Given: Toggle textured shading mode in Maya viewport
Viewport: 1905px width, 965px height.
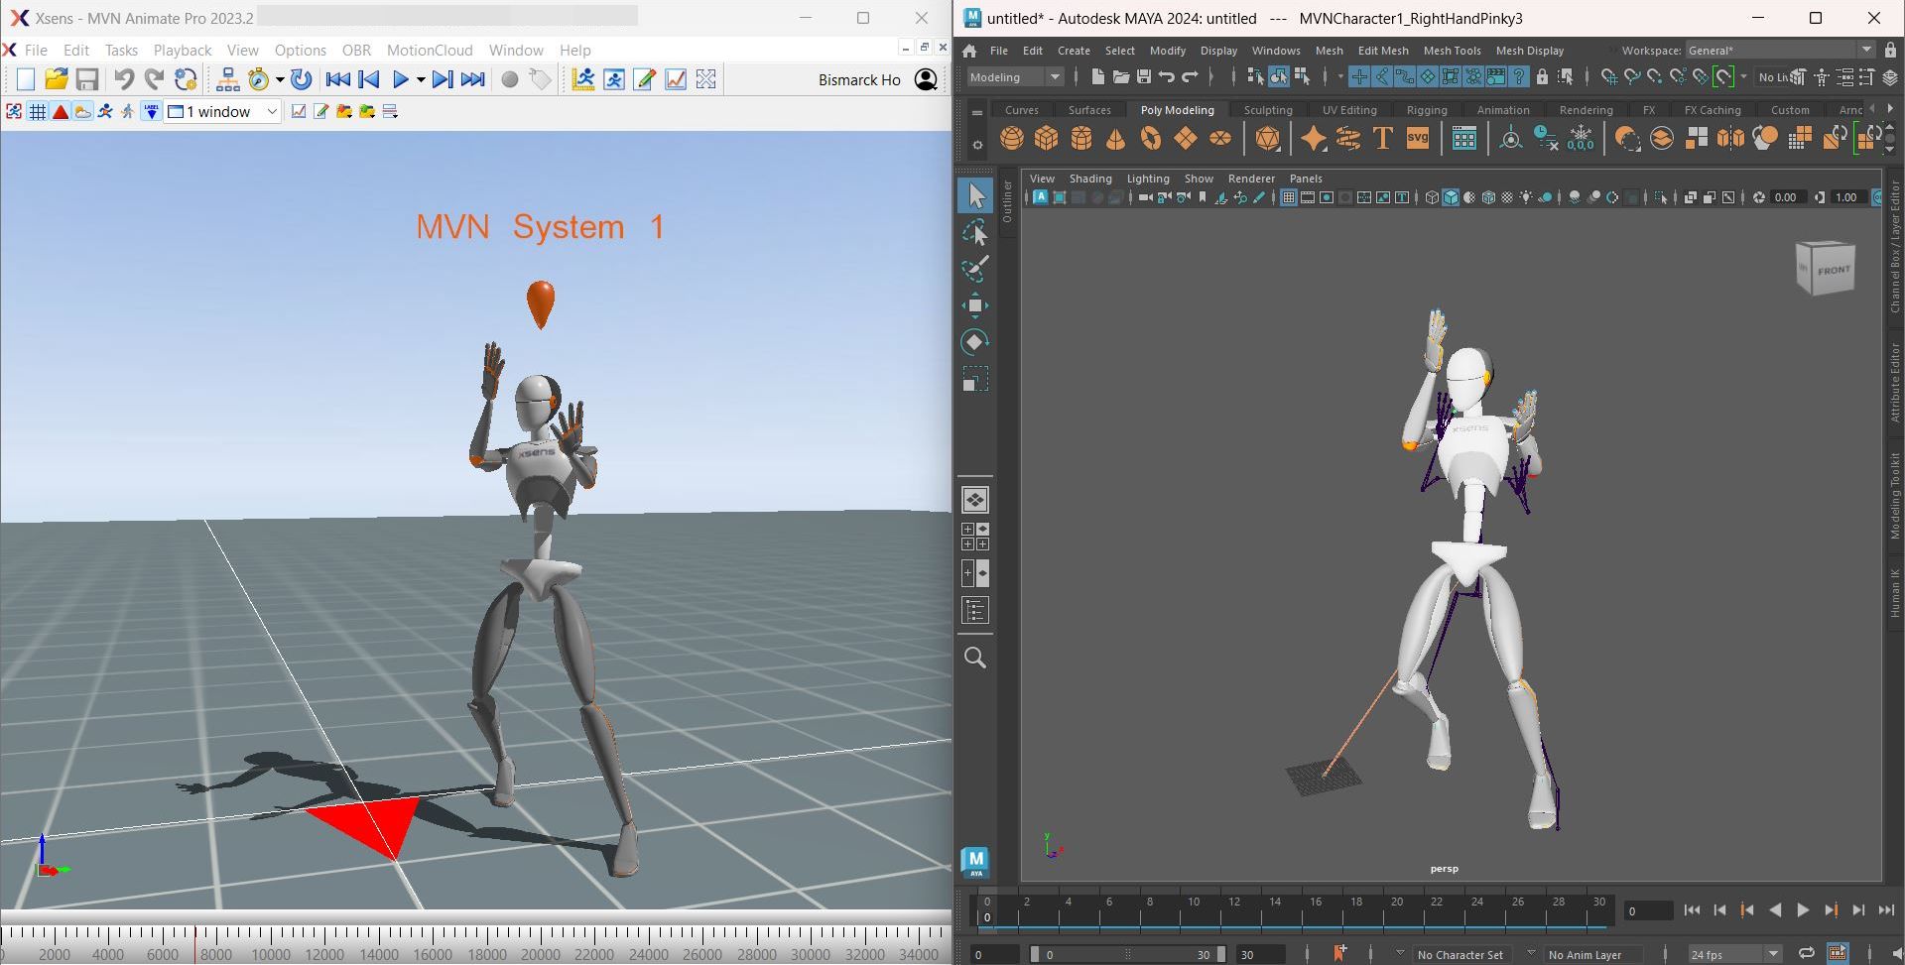Looking at the screenshot, I should coord(1468,197).
